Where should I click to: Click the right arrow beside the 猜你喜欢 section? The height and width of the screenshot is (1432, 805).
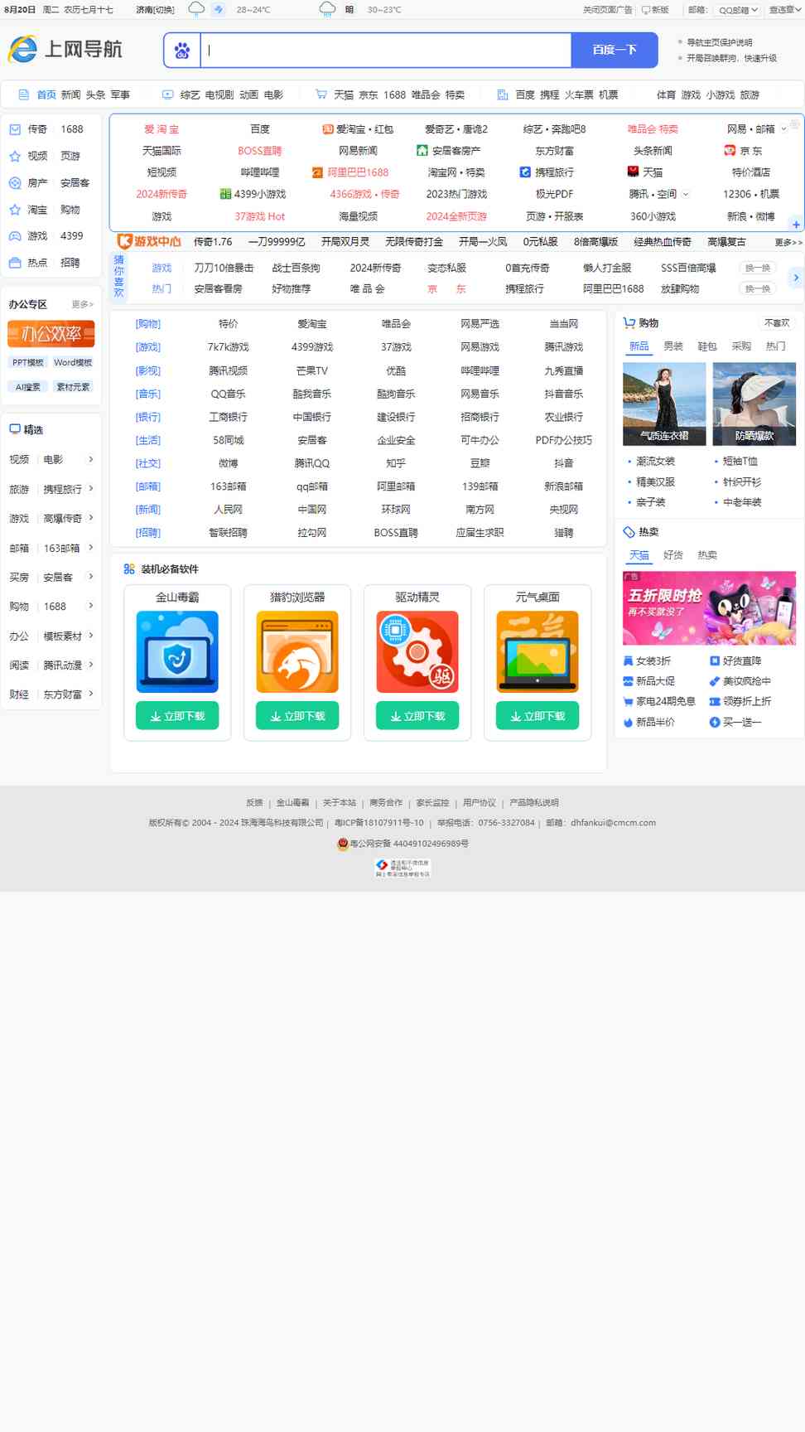(x=796, y=278)
